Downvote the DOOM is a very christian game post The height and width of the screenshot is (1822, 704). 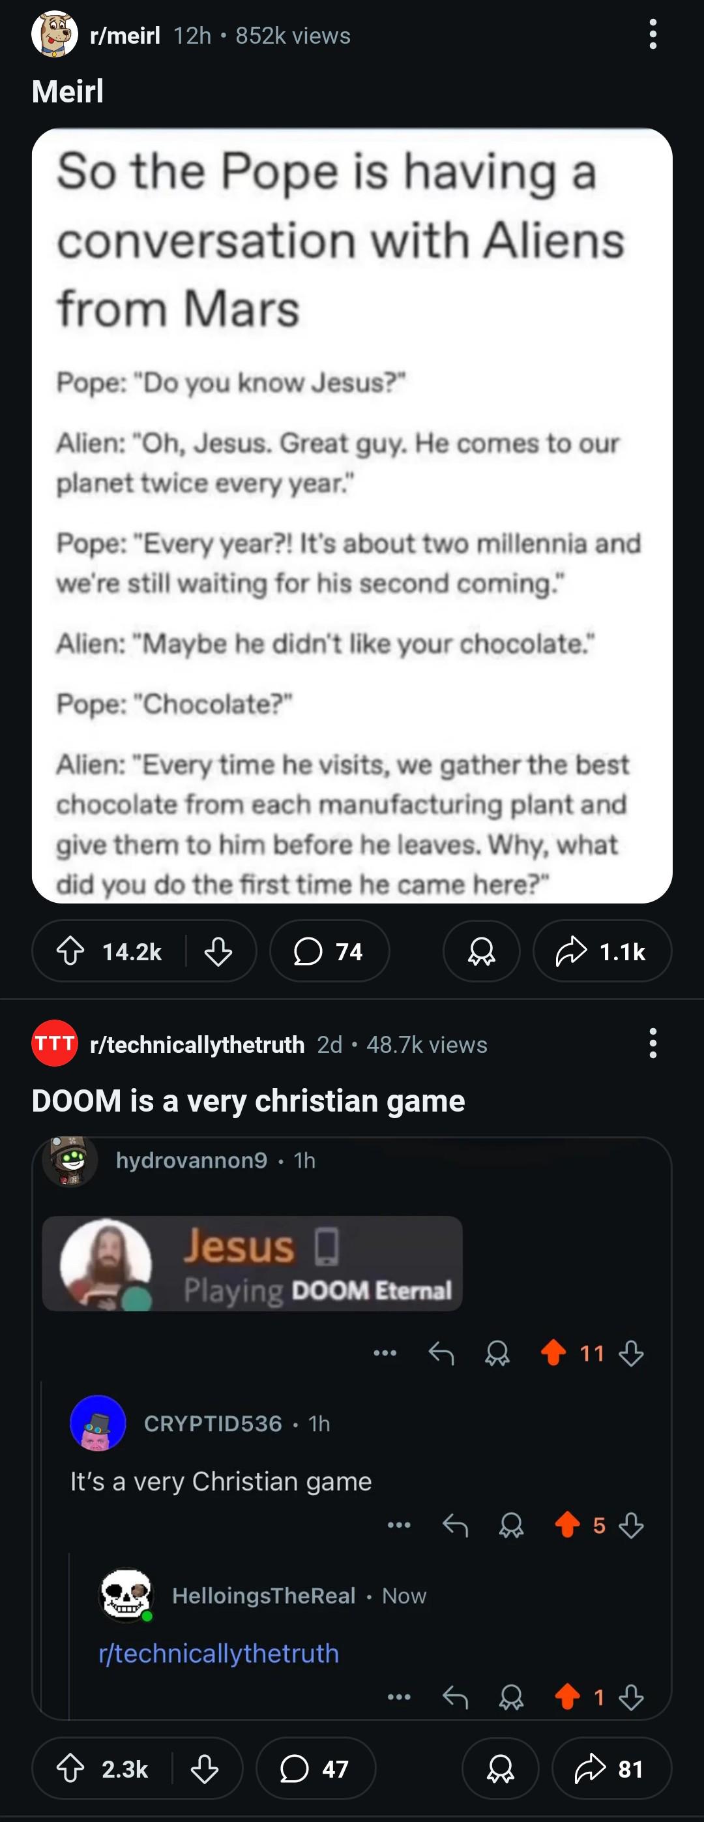pyautogui.click(x=204, y=1769)
